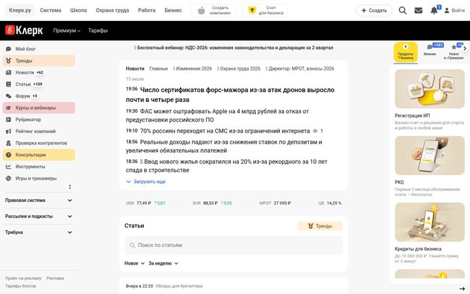Open Школа in top menu
Viewport: 470px width, 294px height.
coord(78,10)
